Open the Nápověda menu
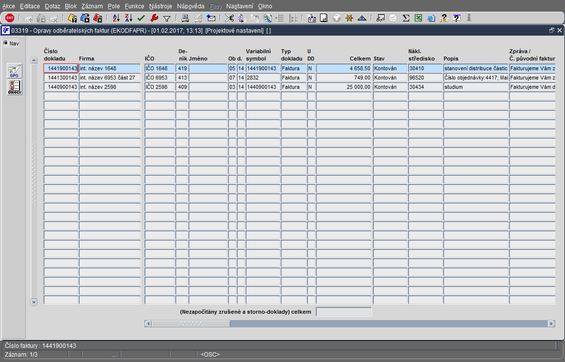This screenshot has width=565, height=362. [x=191, y=6]
